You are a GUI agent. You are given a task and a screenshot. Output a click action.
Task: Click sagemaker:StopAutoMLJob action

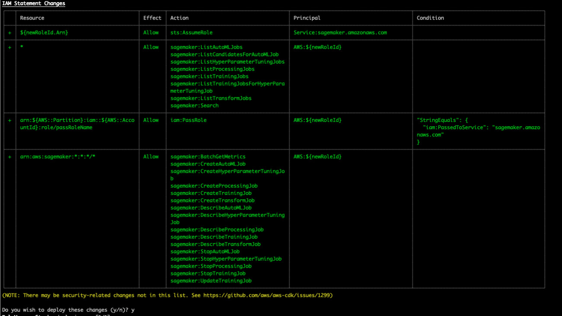205,252
